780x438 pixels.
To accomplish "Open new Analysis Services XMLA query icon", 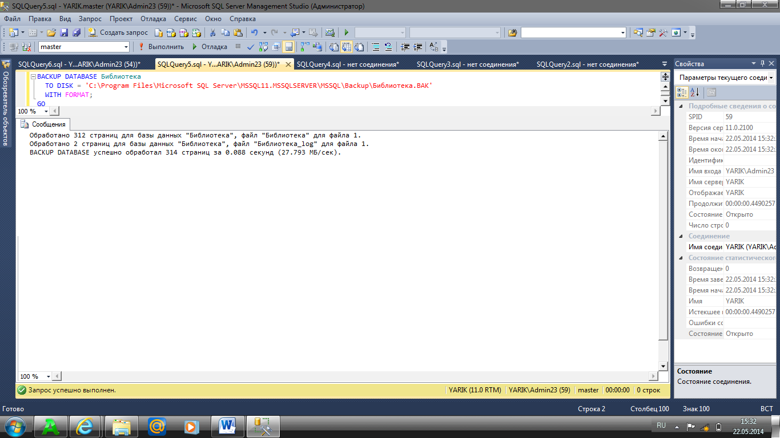I will 196,33.
